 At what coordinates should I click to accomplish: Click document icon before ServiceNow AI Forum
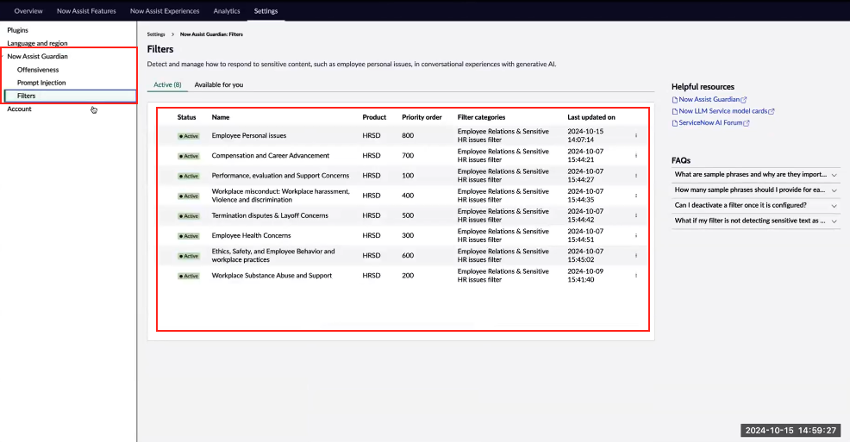tap(674, 123)
